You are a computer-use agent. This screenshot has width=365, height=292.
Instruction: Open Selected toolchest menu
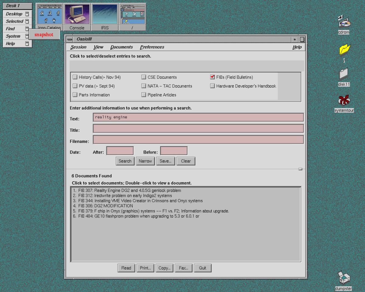tap(14, 21)
